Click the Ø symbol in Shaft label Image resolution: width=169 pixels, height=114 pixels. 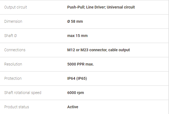[x=15, y=36]
